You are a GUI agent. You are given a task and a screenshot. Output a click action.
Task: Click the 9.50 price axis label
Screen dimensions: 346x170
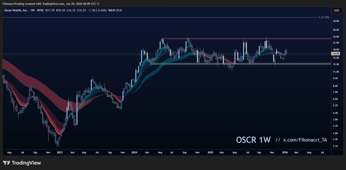[x=335, y=78]
